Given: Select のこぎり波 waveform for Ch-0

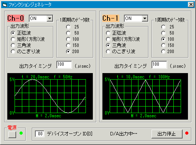Looking at the screenshot, I should 25,52.
